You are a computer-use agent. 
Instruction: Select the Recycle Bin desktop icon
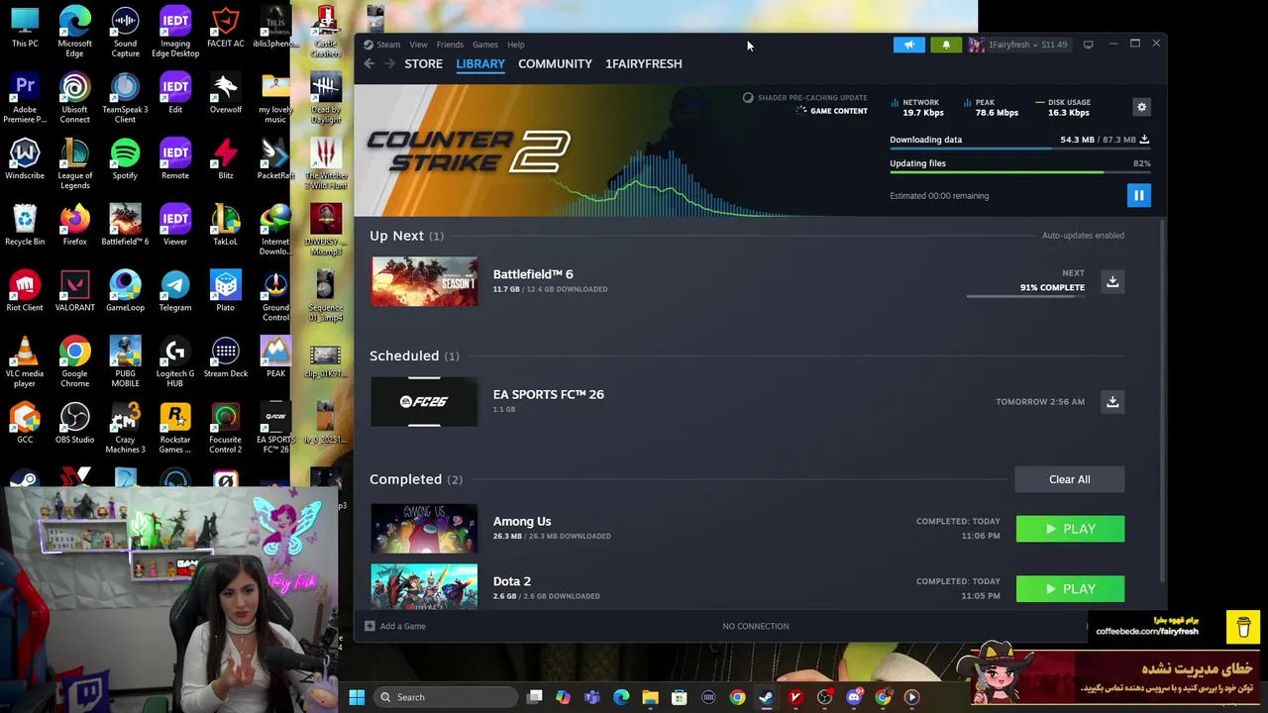(25, 226)
